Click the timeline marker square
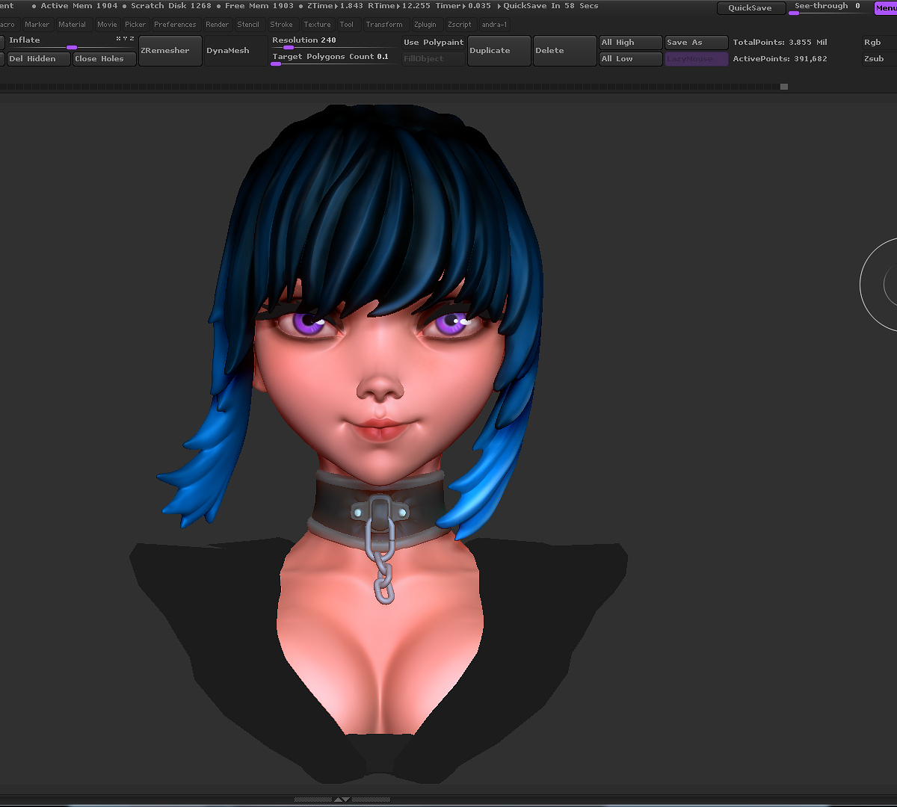The width and height of the screenshot is (897, 807). [783, 87]
